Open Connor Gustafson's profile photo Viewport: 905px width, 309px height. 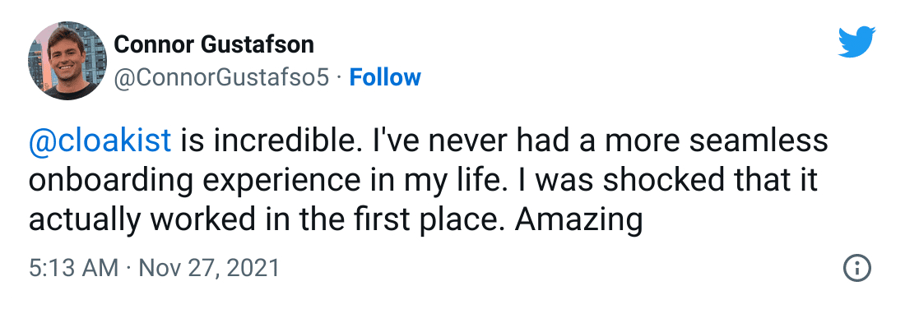click(67, 61)
